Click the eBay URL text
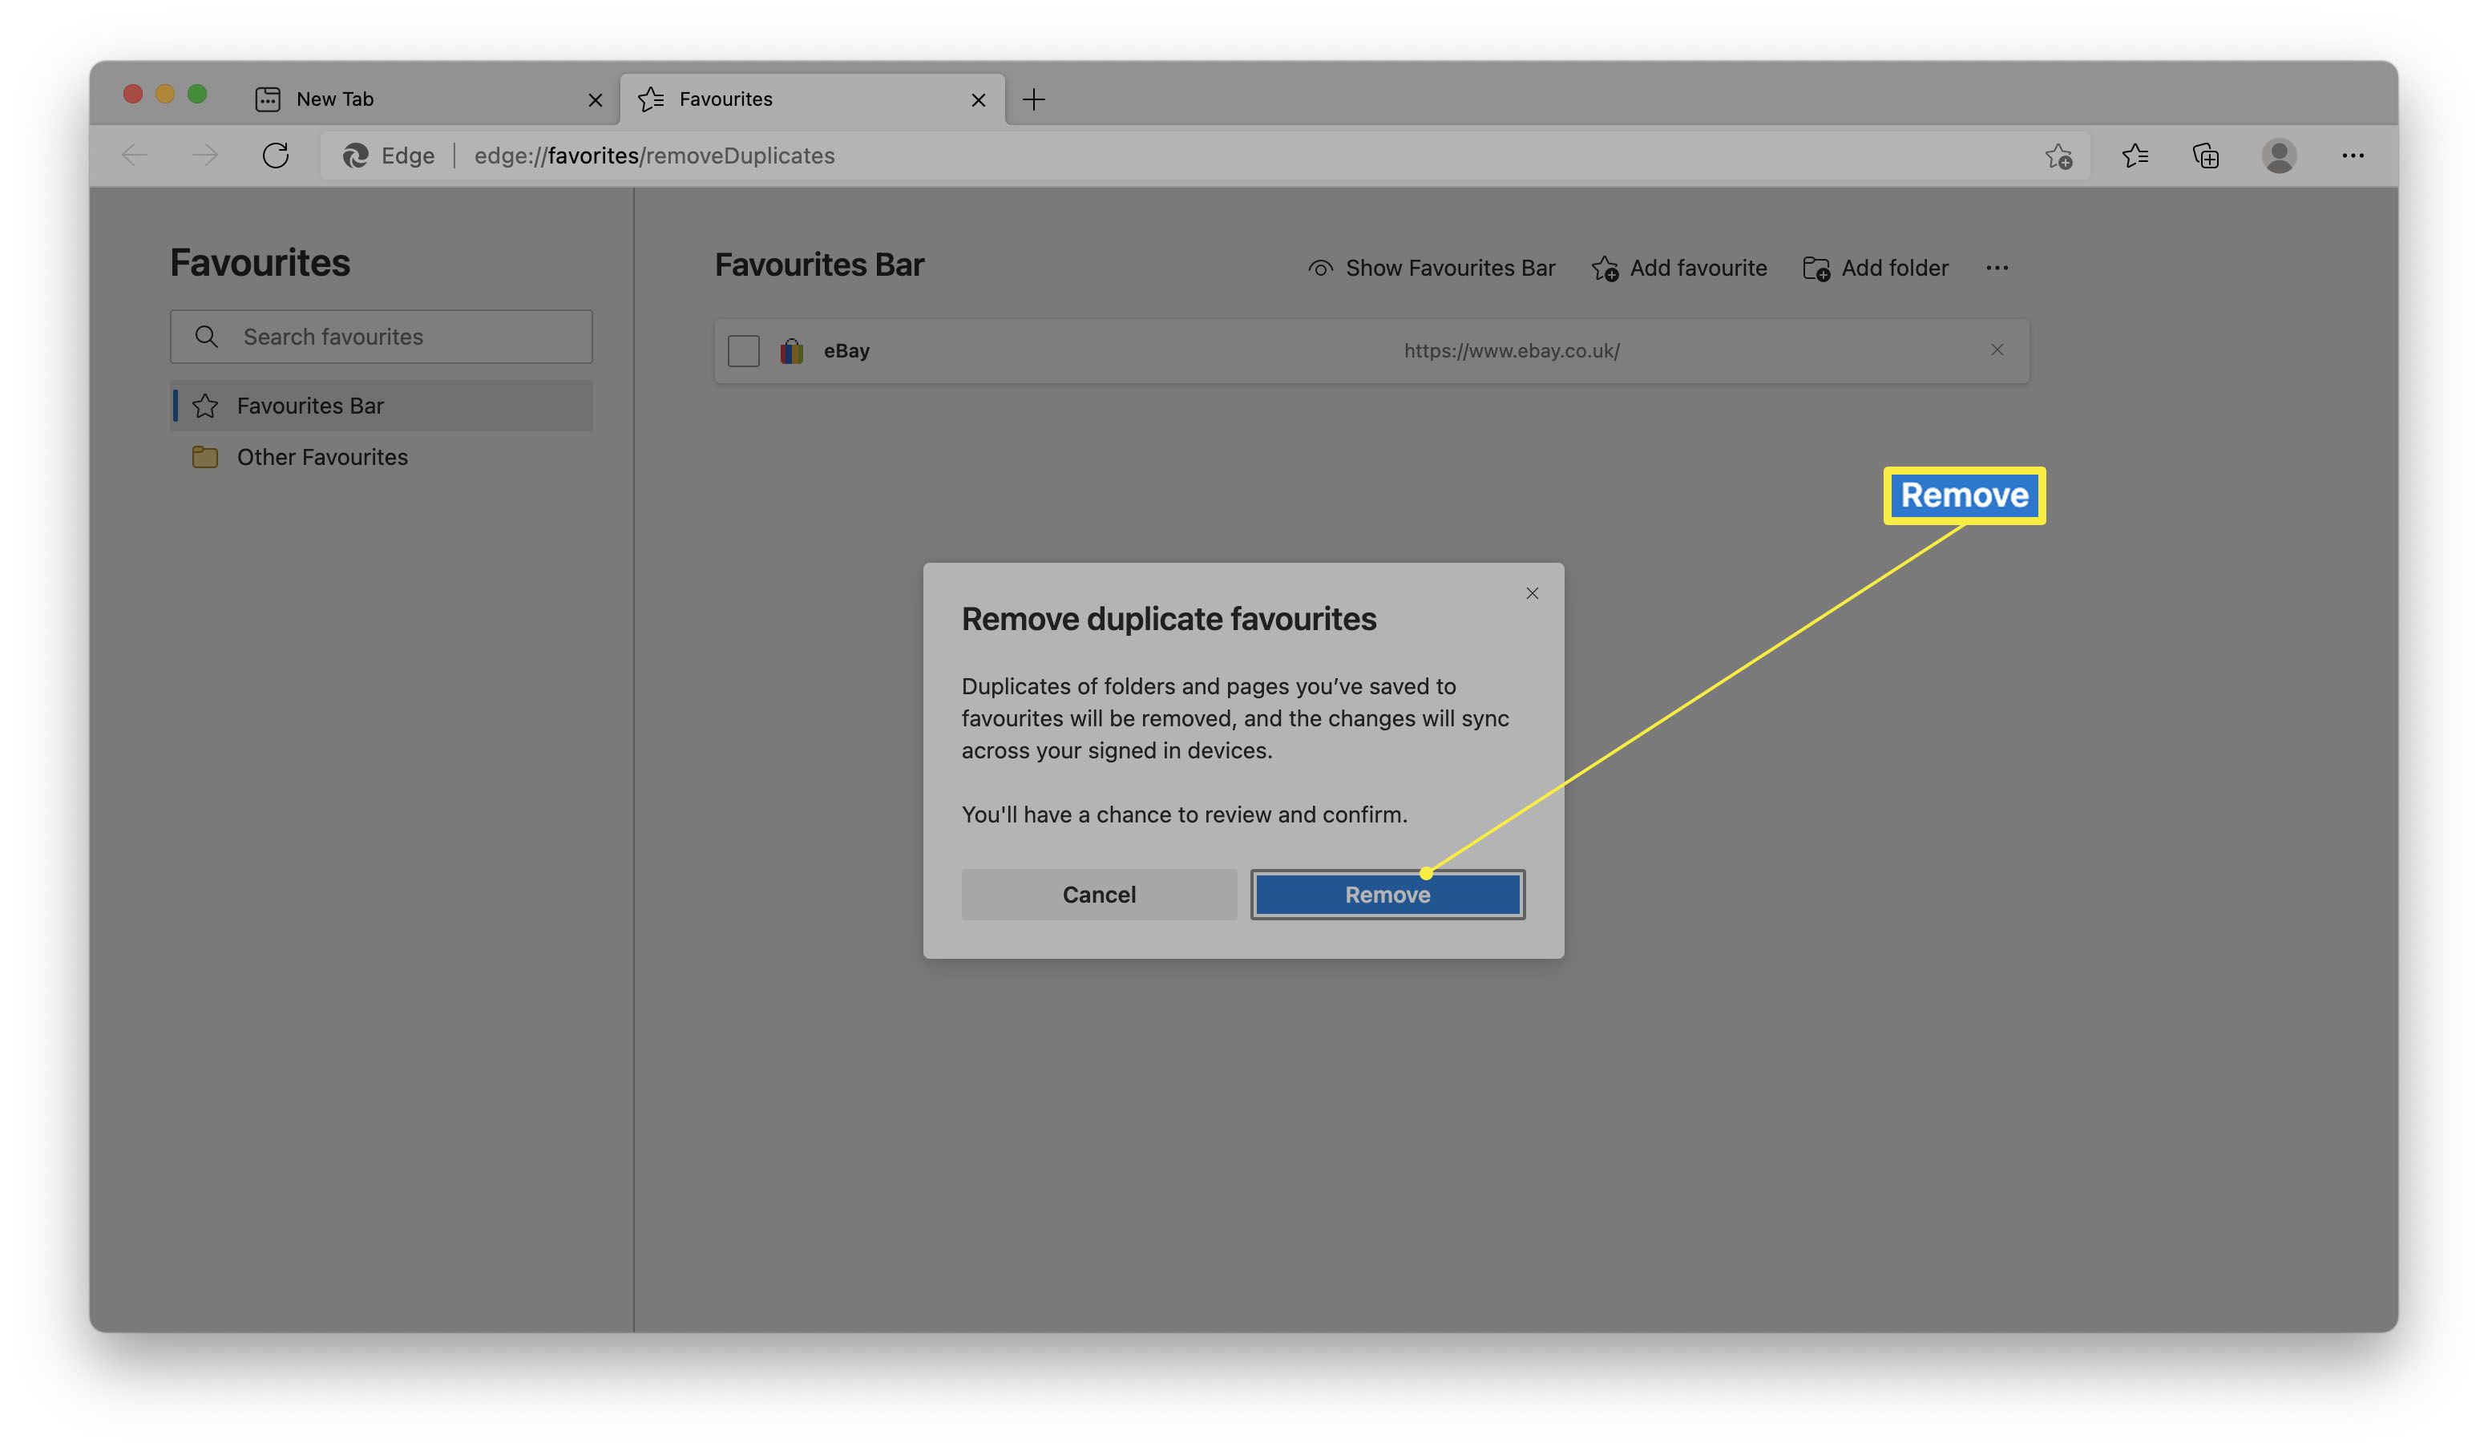This screenshot has width=2488, height=1451. click(1512, 350)
